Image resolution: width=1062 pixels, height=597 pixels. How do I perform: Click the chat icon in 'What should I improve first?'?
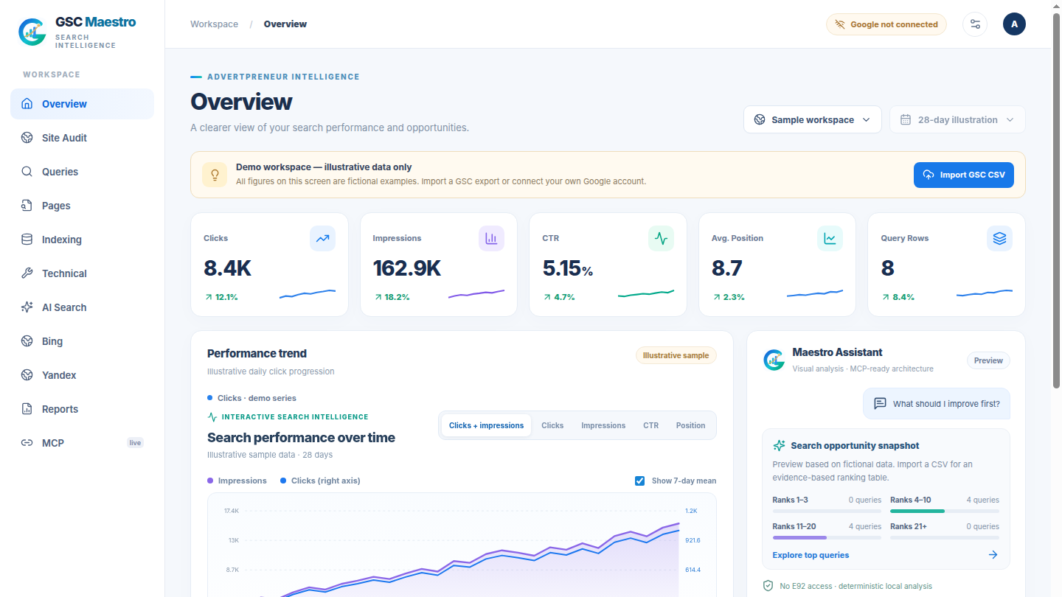(880, 404)
